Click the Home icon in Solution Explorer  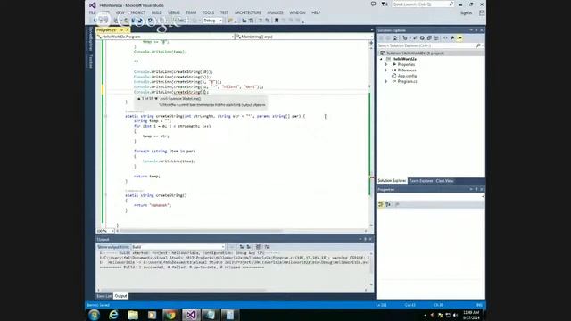[394, 37]
